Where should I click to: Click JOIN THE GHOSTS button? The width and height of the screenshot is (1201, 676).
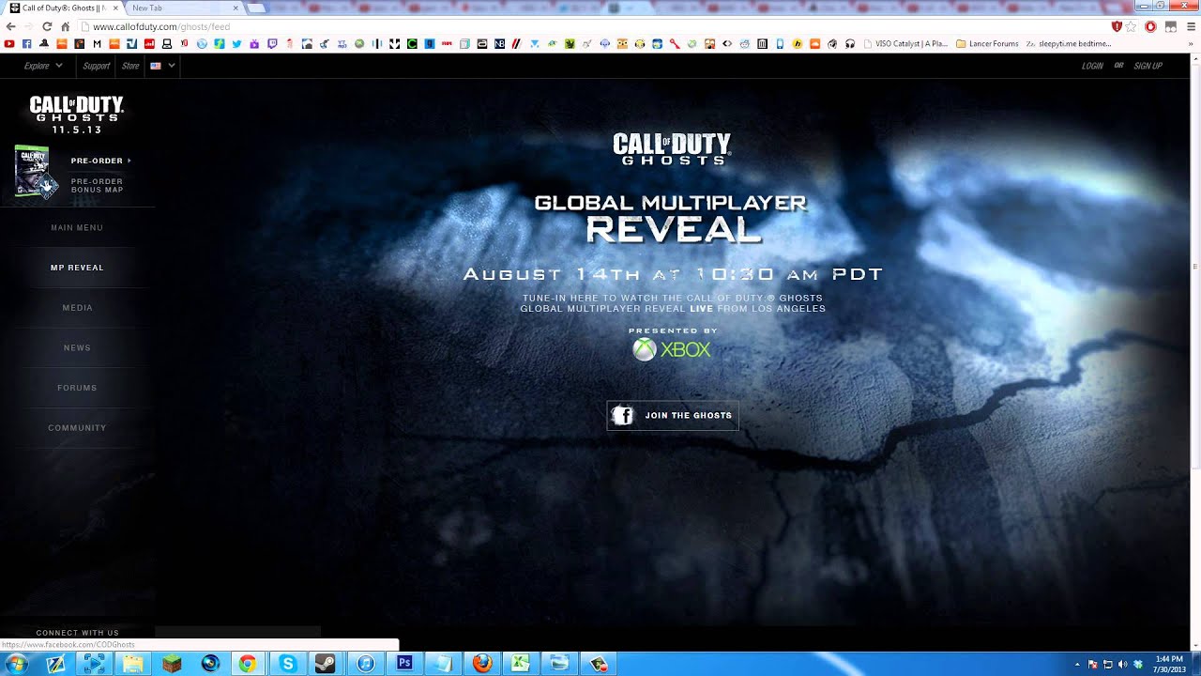pos(673,415)
